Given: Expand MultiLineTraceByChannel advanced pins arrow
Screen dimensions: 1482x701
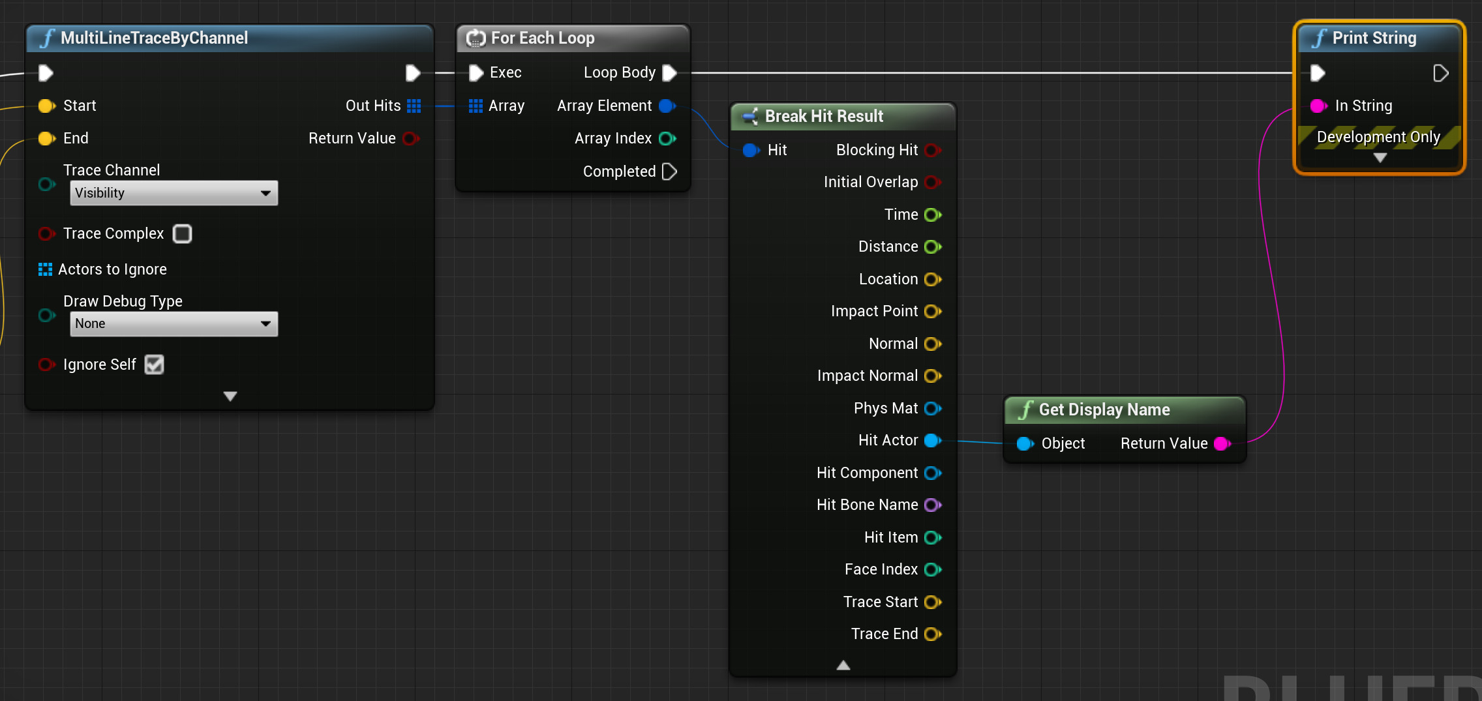Looking at the screenshot, I should (230, 396).
